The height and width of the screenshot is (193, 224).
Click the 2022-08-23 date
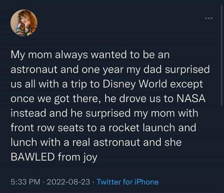pyautogui.click(x=69, y=182)
